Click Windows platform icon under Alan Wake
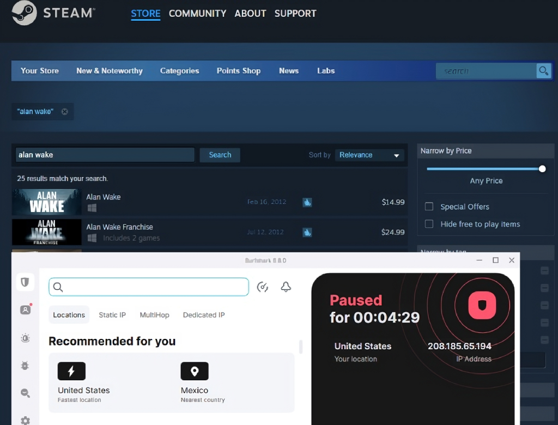The image size is (558, 425). click(92, 208)
